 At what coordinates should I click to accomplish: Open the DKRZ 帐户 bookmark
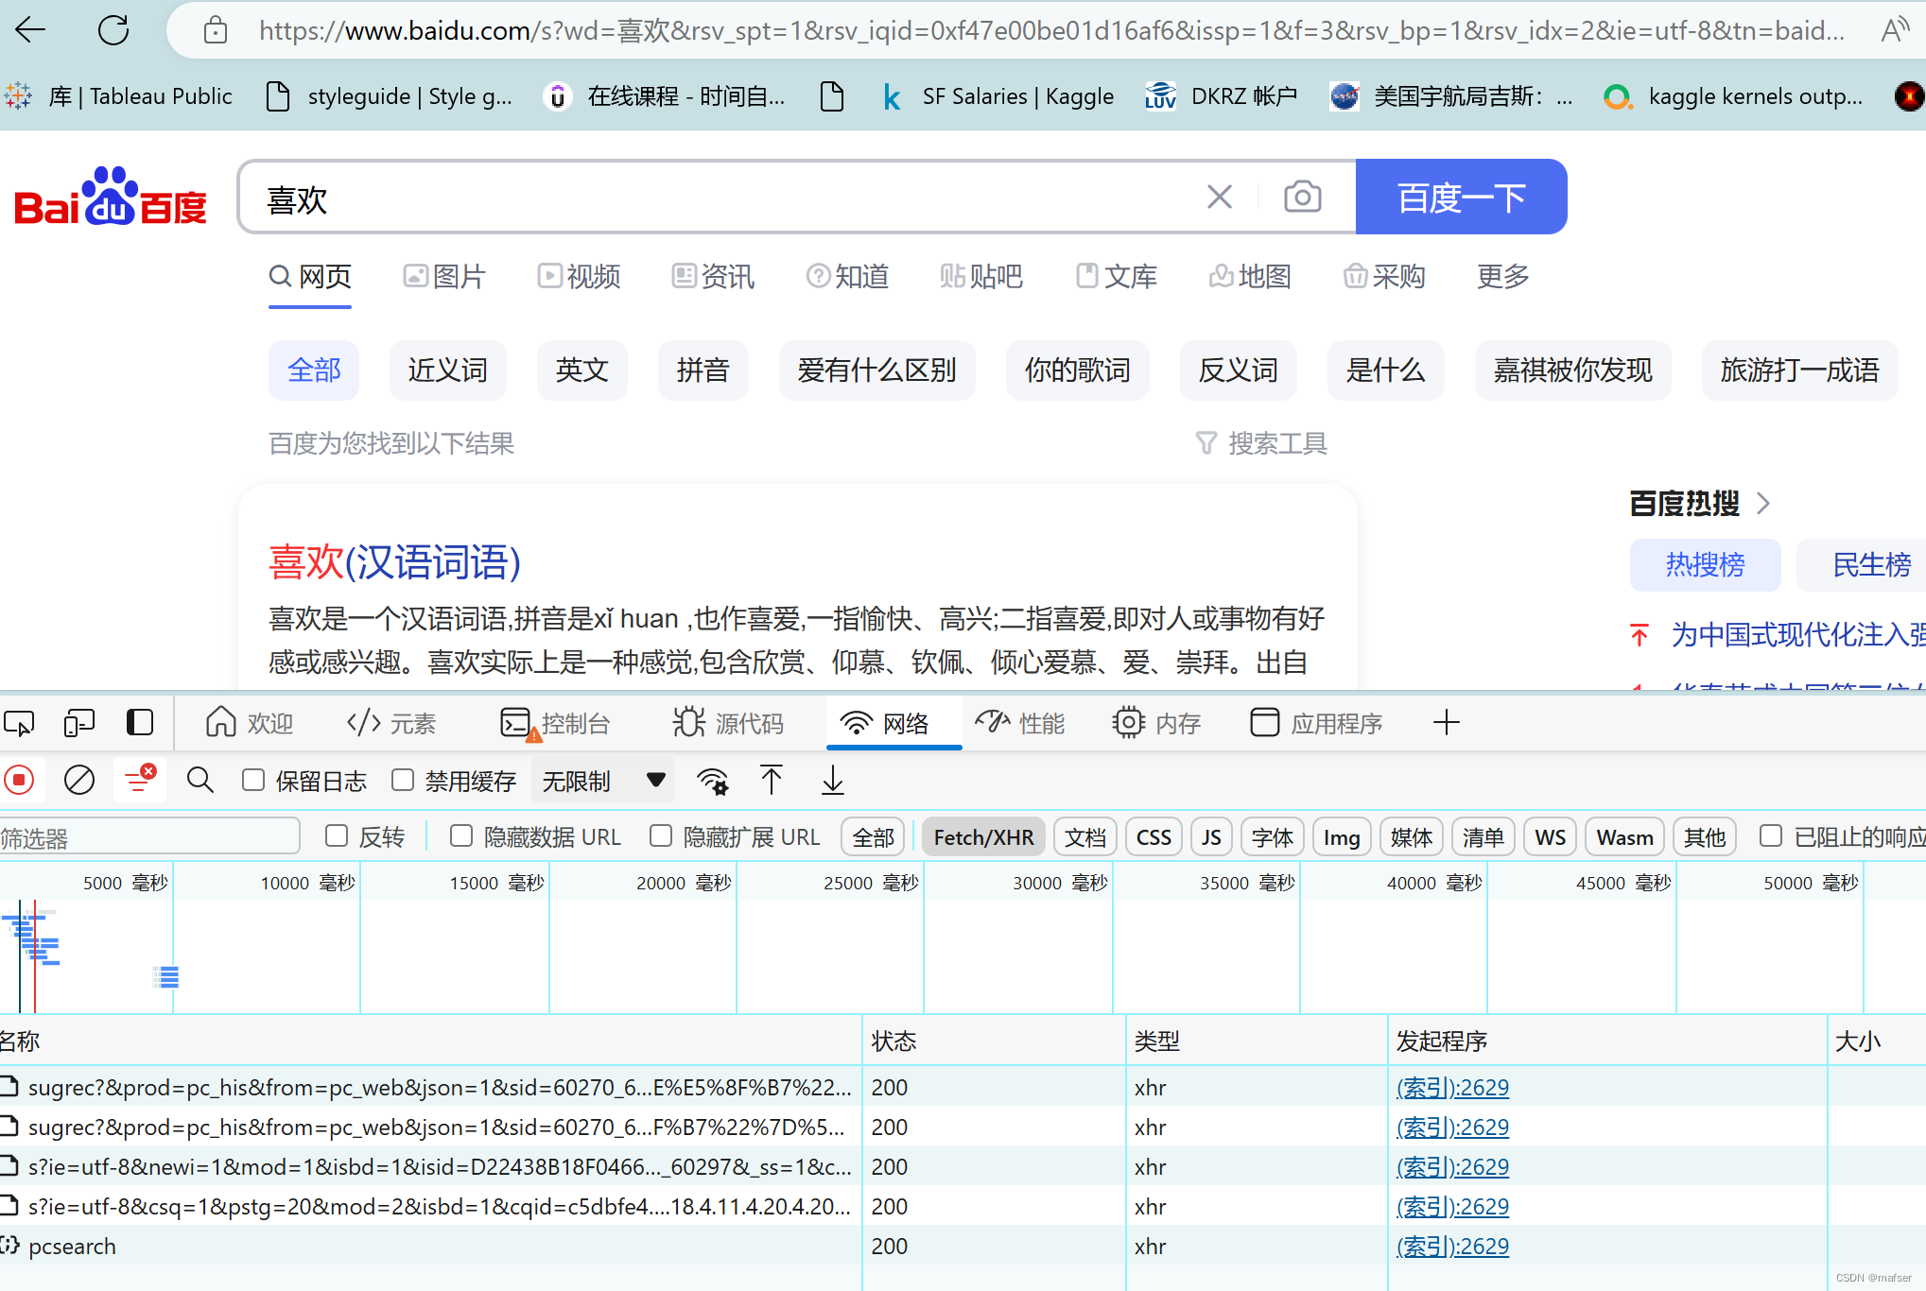pyautogui.click(x=1222, y=96)
